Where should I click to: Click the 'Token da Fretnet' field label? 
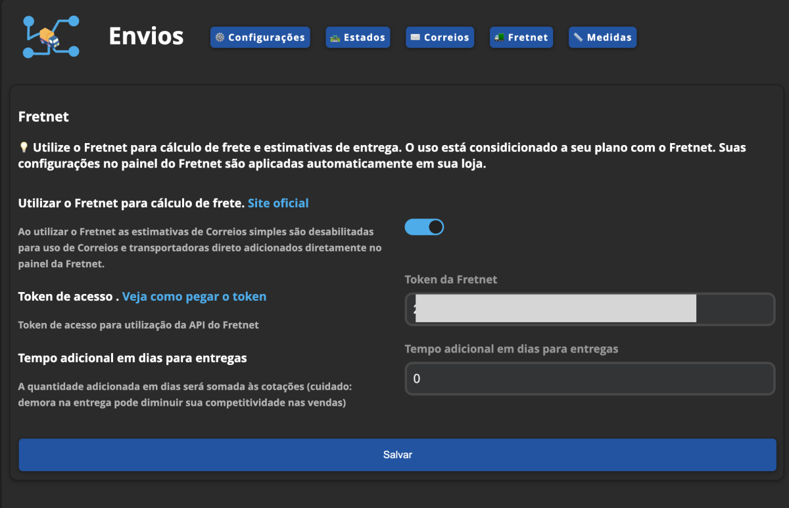451,280
